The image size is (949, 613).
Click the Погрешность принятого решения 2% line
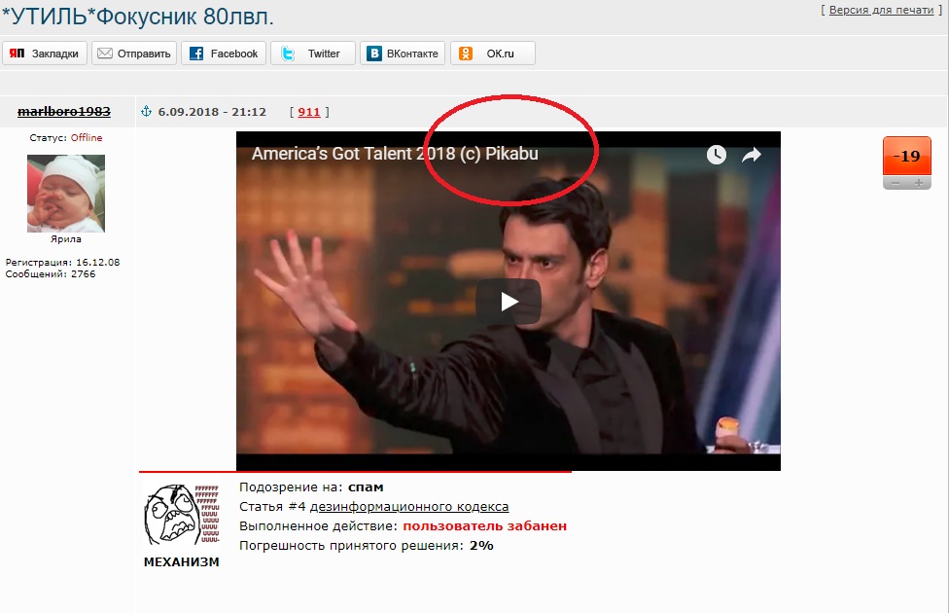click(x=367, y=545)
